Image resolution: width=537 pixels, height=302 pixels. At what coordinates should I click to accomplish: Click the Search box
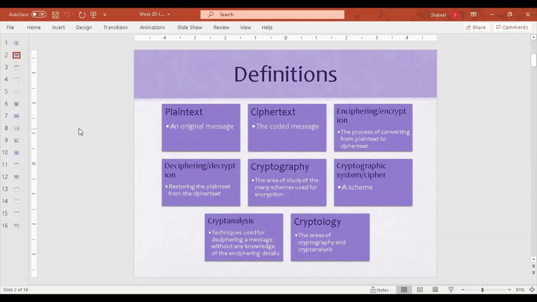[x=272, y=14]
